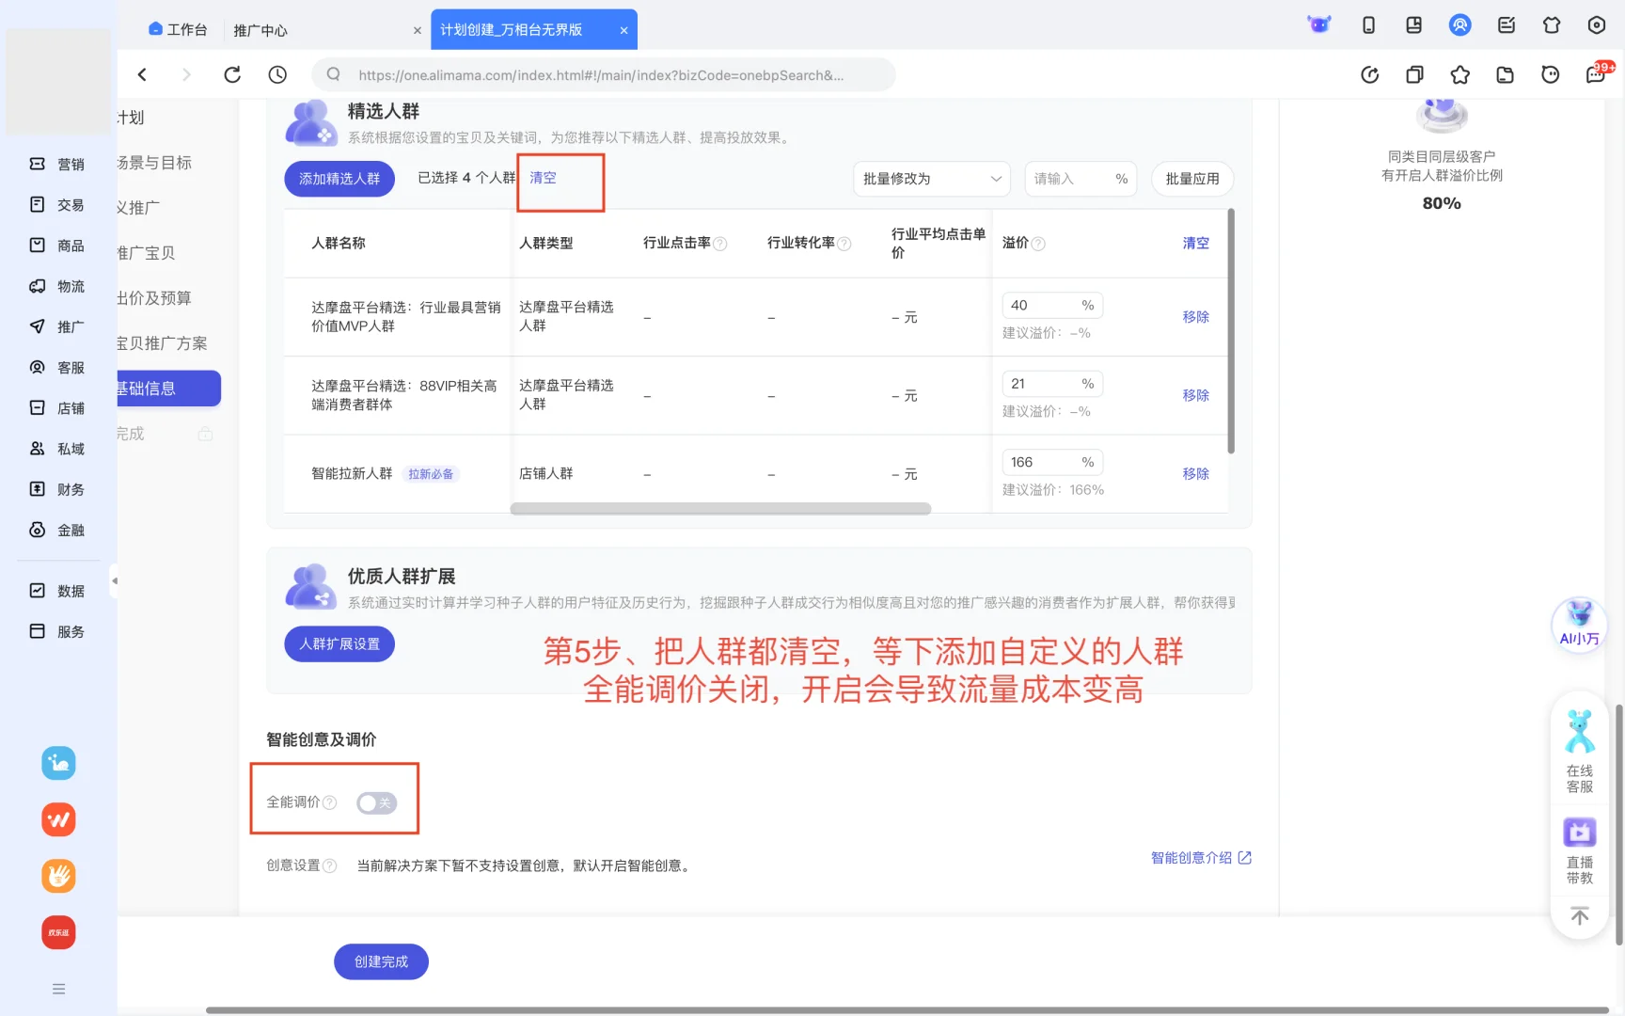This screenshot has height=1016, width=1625.
Task: Open the 客服 section from the sidebar
Action: pyautogui.click(x=56, y=367)
